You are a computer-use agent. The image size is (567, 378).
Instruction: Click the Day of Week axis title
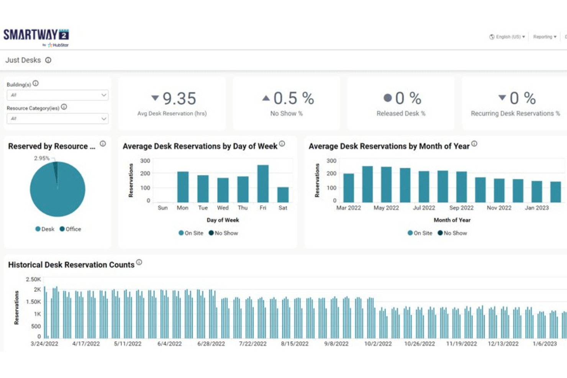tap(223, 220)
